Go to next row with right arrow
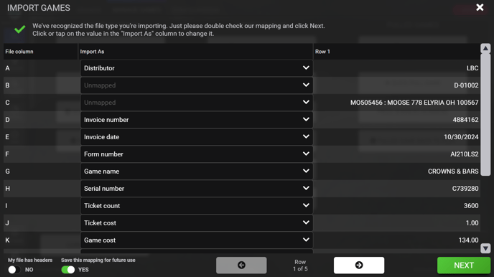This screenshot has height=277, width=494. point(359,265)
